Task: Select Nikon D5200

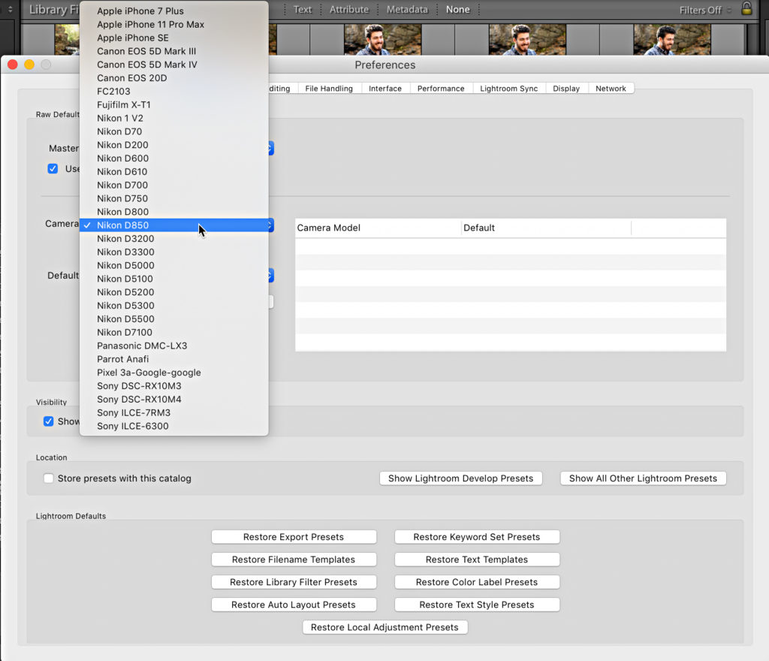Action: (x=174, y=292)
